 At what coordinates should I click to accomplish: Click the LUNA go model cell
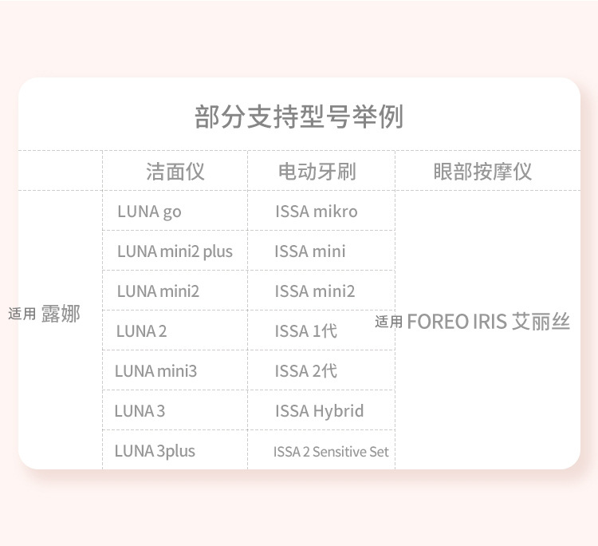149,212
